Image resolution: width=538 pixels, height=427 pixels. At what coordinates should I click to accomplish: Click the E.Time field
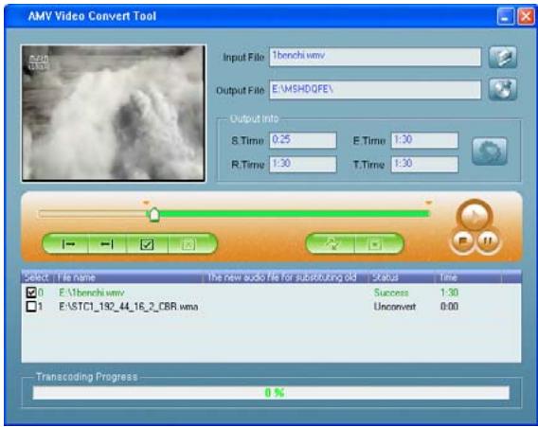point(424,140)
